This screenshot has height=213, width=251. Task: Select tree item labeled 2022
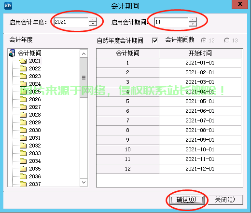pos(35,68)
